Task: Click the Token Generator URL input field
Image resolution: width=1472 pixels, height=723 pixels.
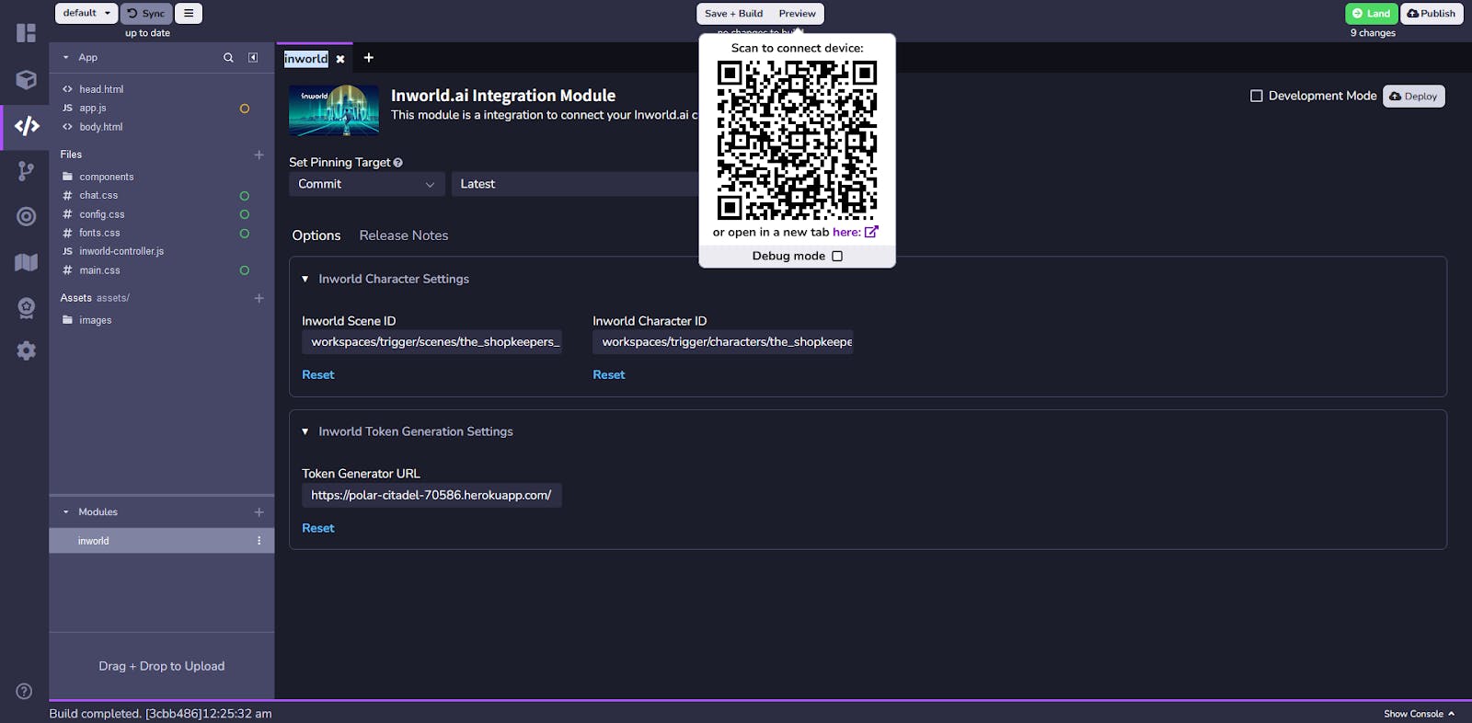Action: click(431, 496)
